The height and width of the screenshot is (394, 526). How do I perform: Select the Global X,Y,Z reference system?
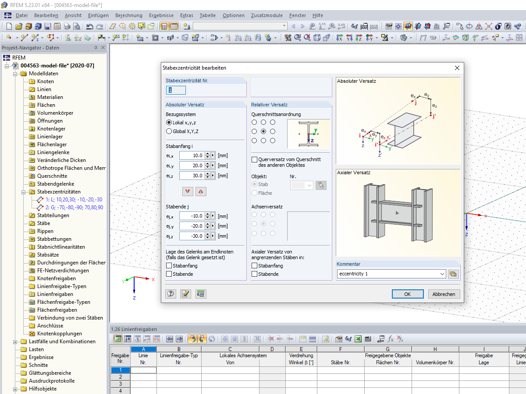(169, 131)
